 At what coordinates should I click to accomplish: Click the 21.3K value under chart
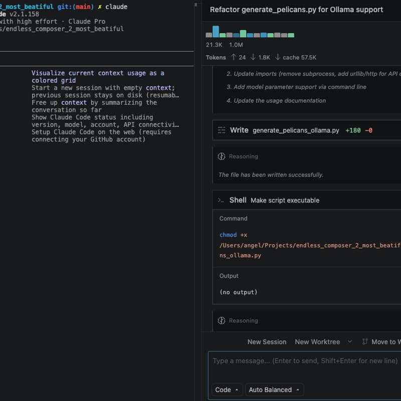(214, 45)
